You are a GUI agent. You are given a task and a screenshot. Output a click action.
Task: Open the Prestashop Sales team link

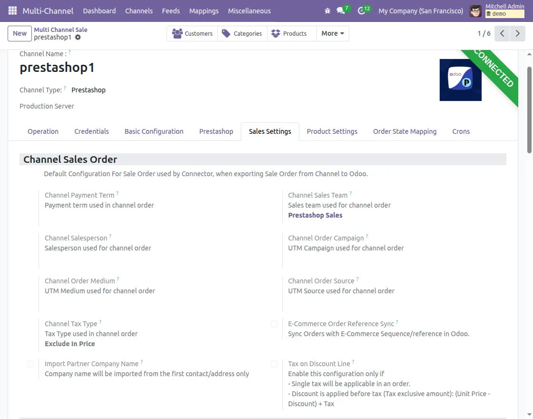pyautogui.click(x=315, y=215)
